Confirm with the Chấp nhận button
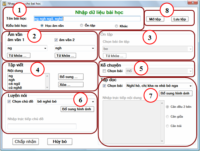Image resolution: width=200 pixels, height=151 pixels. pos(26,142)
